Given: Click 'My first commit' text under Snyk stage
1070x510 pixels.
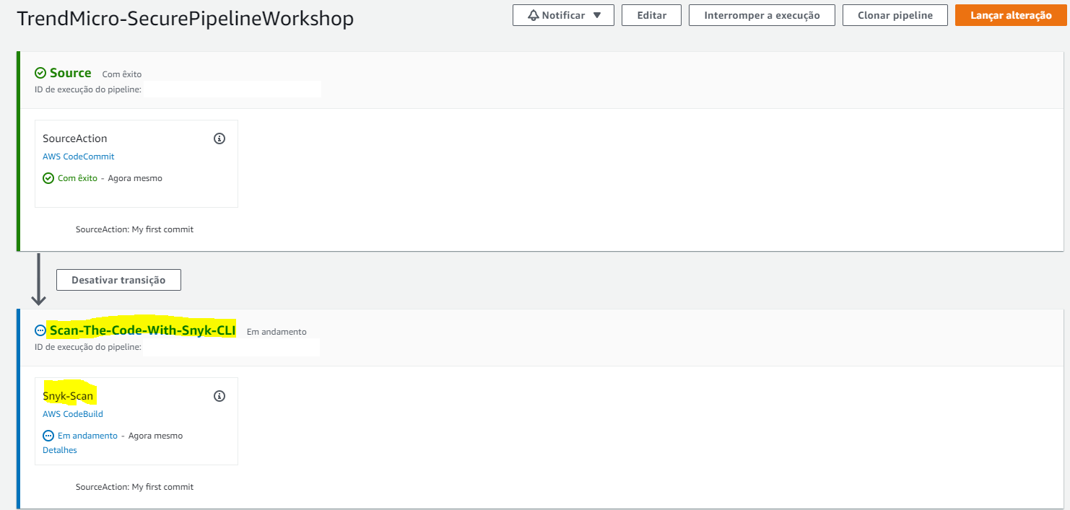Looking at the screenshot, I should tap(162, 487).
